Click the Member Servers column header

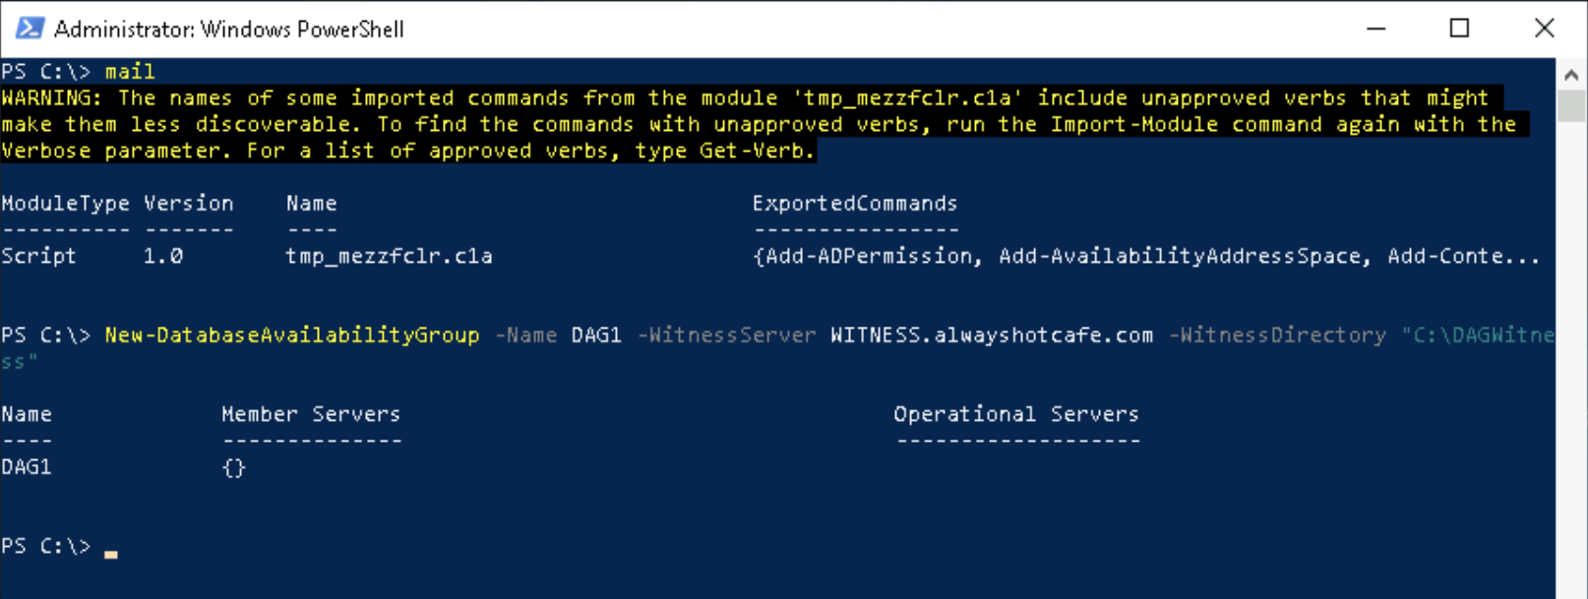pyautogui.click(x=310, y=413)
